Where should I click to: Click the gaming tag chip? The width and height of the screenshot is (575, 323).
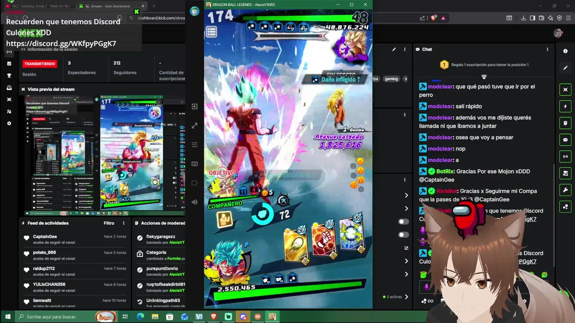coord(391,79)
